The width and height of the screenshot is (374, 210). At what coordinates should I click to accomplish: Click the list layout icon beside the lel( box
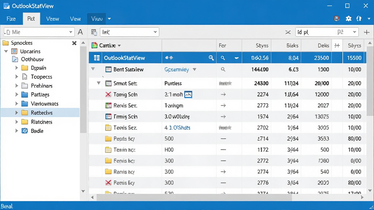click(94, 32)
